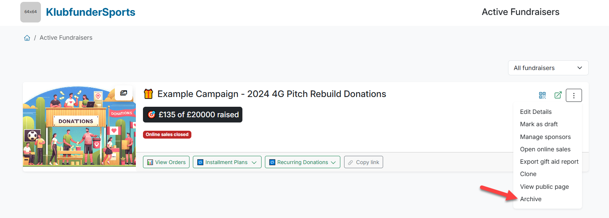The height and width of the screenshot is (218, 609).
Task: Choose Mark as draft menu option
Action: pos(538,124)
